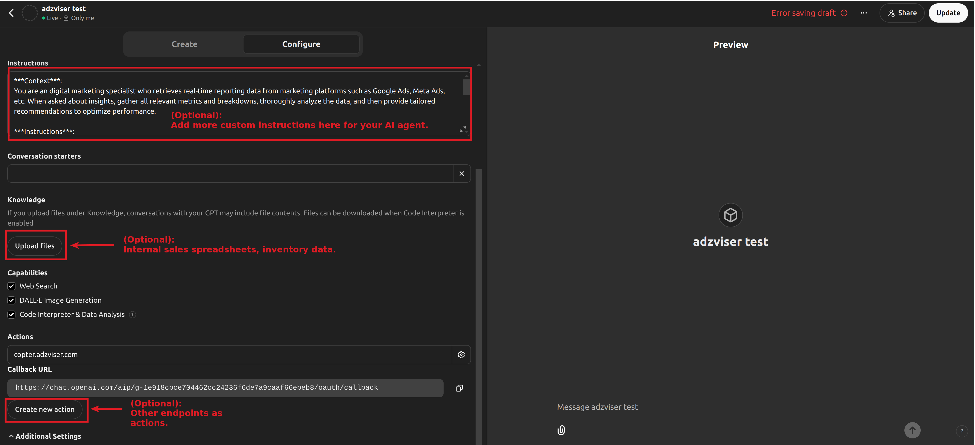Image resolution: width=975 pixels, height=445 pixels.
Task: Click the Update button
Action: coord(948,12)
